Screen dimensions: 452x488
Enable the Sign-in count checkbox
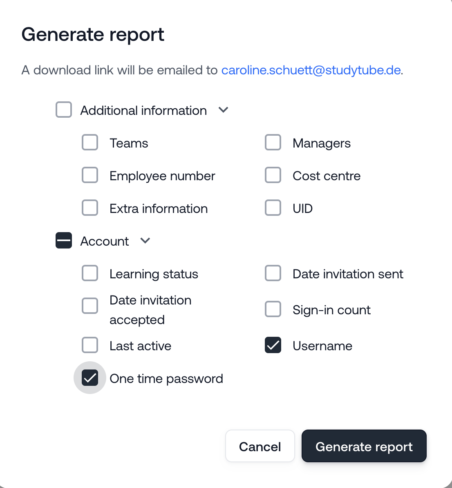(x=273, y=309)
